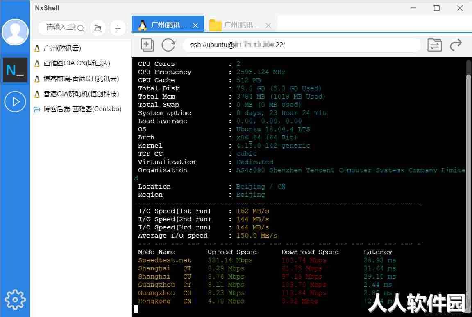The width and height of the screenshot is (472, 317).
Task: Select the N_ terminal sessions sidebar icon
Action: (15, 70)
